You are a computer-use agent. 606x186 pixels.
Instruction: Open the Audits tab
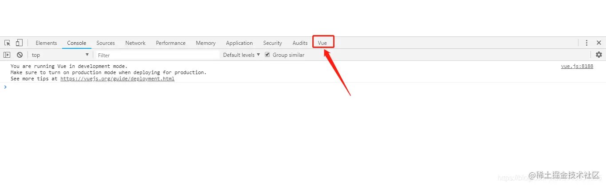click(x=300, y=43)
